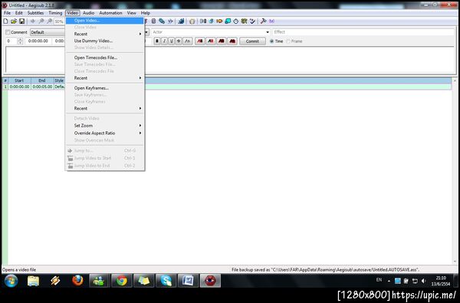This screenshot has height=303, width=460.
Task: Click the Open subtitles folder icon
Action: click(x=14, y=21)
